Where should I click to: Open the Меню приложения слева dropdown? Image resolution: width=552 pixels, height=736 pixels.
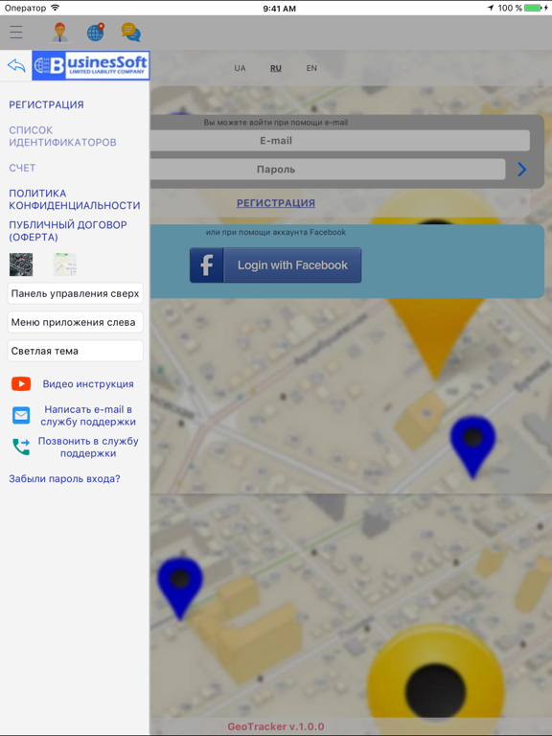pos(75,322)
